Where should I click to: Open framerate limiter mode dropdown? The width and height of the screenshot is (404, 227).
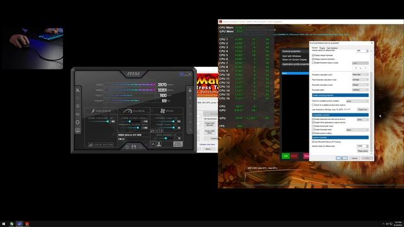point(357,130)
